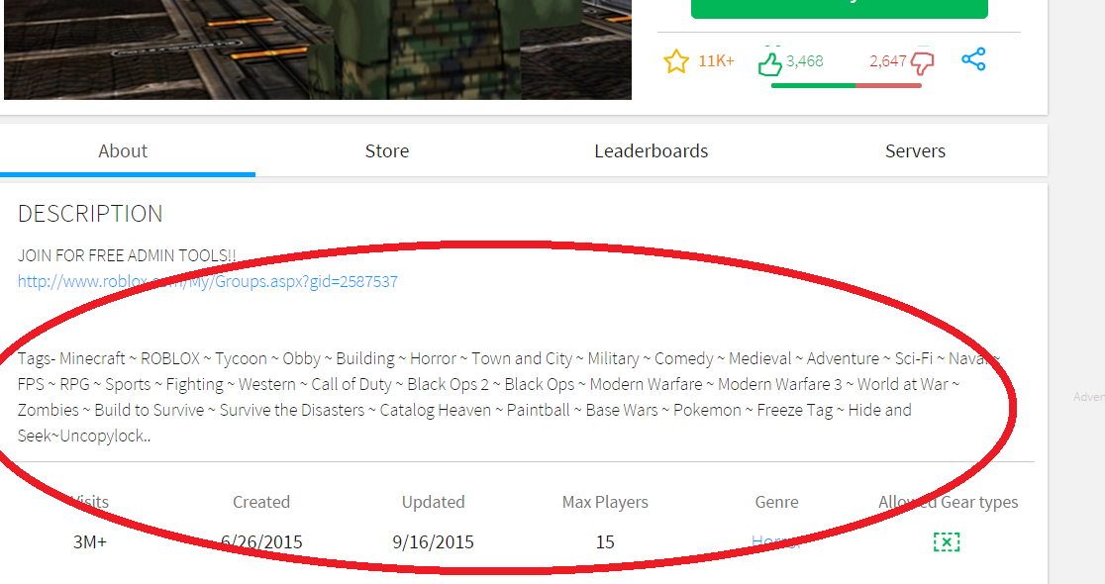
Task: Click the green play button
Action: pos(839,8)
